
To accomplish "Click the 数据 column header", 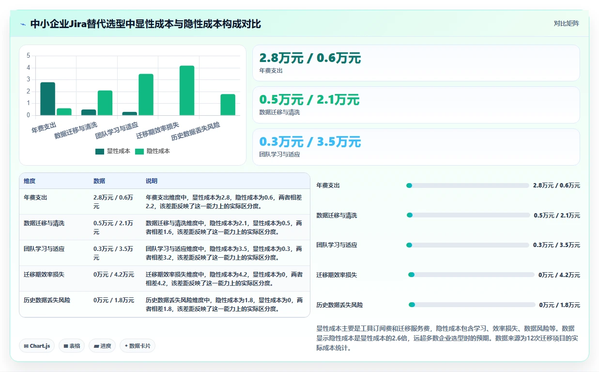I will coord(99,181).
